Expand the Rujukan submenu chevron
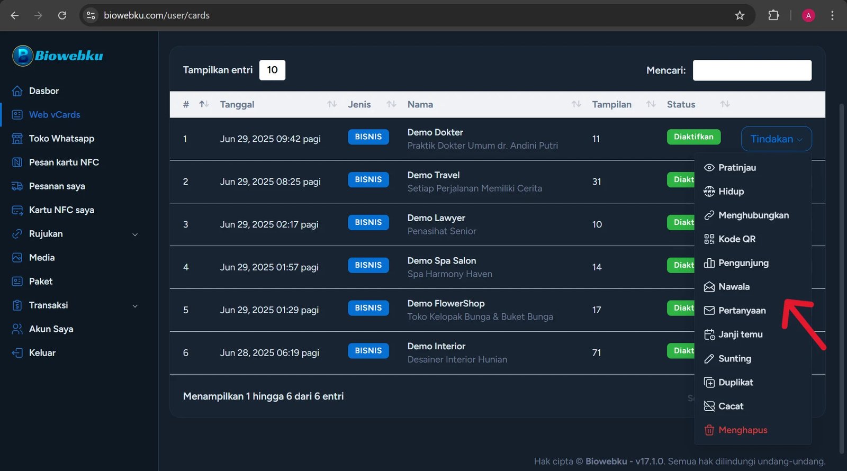The image size is (847, 471). tap(135, 234)
